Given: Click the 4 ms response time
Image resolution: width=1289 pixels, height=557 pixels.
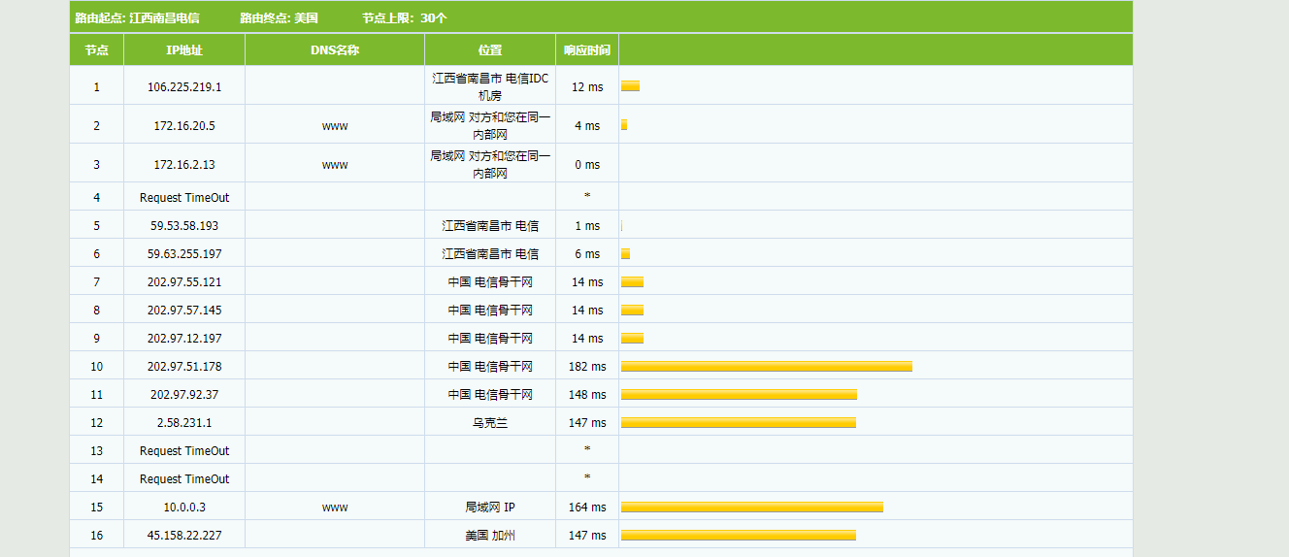Looking at the screenshot, I should (x=587, y=125).
